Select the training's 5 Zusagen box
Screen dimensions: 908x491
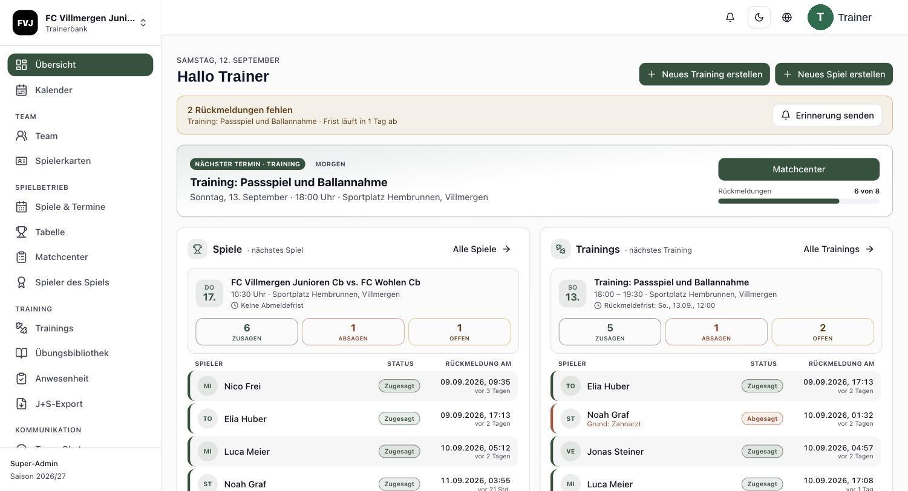610,332
